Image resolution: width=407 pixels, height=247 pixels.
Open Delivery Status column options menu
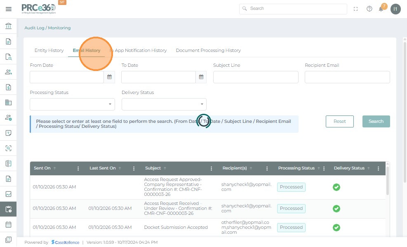(x=378, y=168)
